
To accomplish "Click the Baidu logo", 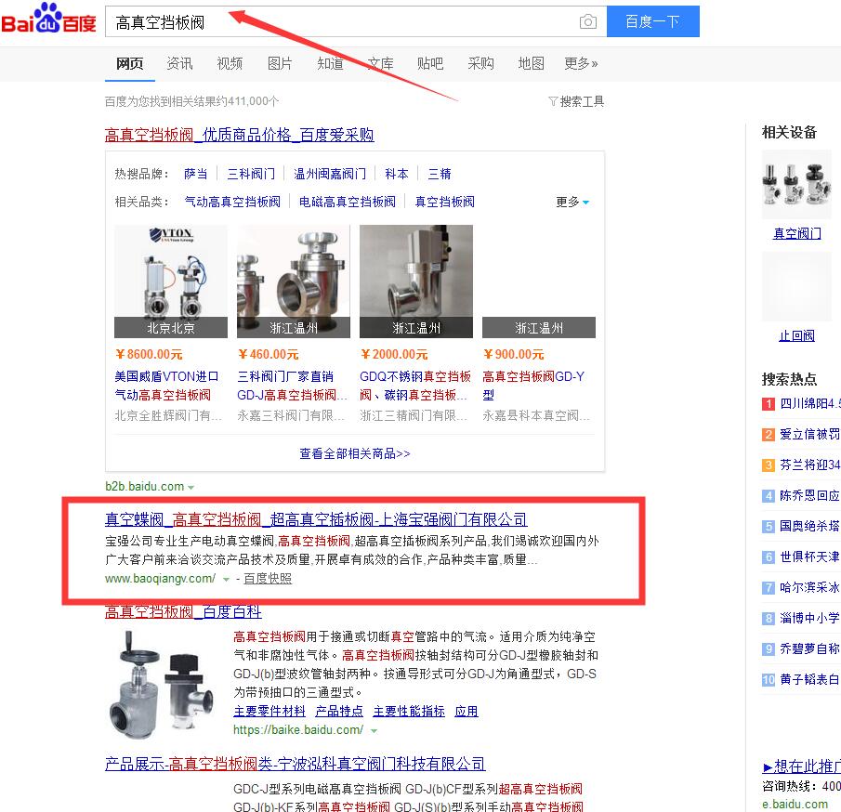I will (48, 19).
